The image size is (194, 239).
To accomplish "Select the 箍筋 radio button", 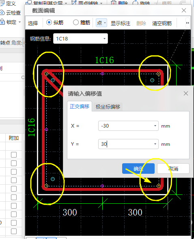I will point(76,23).
